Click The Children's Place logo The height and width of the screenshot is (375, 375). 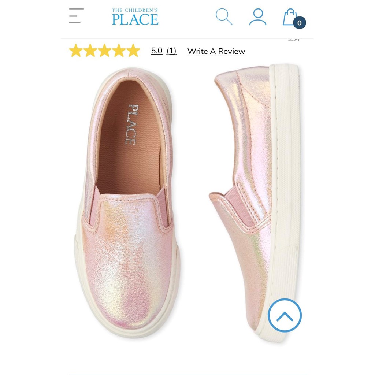pos(135,17)
